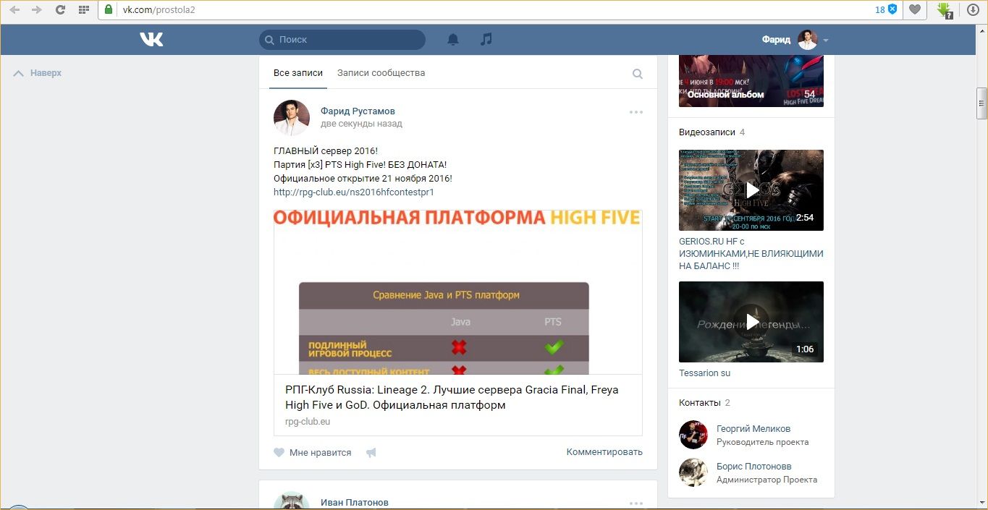Click the search magnifier in wall tabs
The image size is (988, 510).
tap(638, 74)
